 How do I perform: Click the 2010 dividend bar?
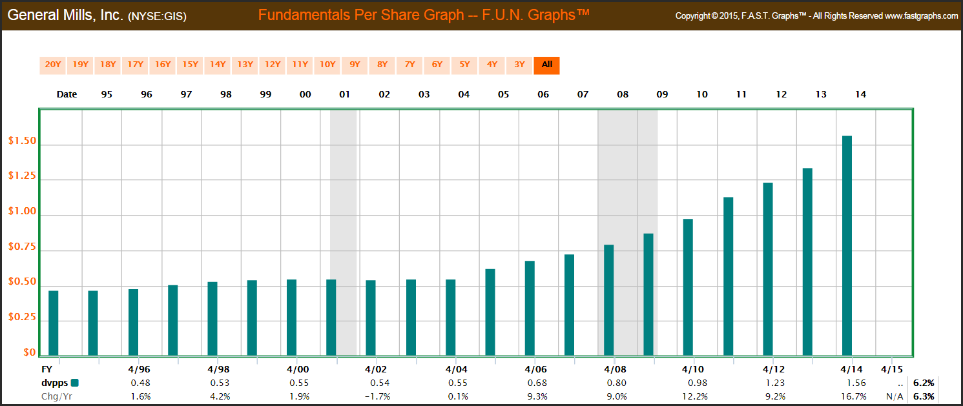click(x=688, y=287)
